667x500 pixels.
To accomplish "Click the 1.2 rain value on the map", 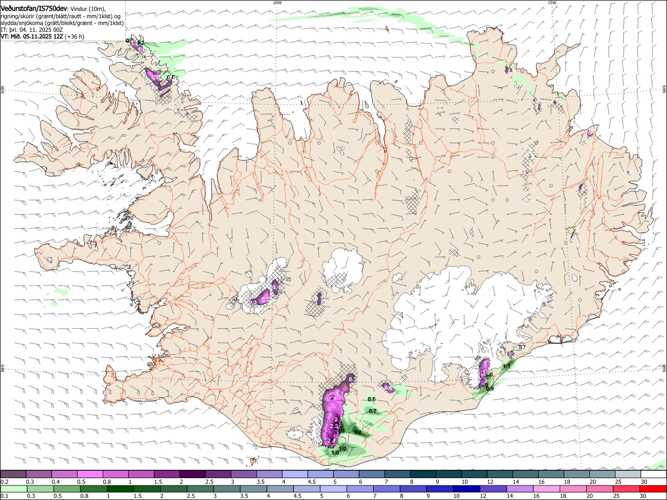I will click(x=357, y=432).
